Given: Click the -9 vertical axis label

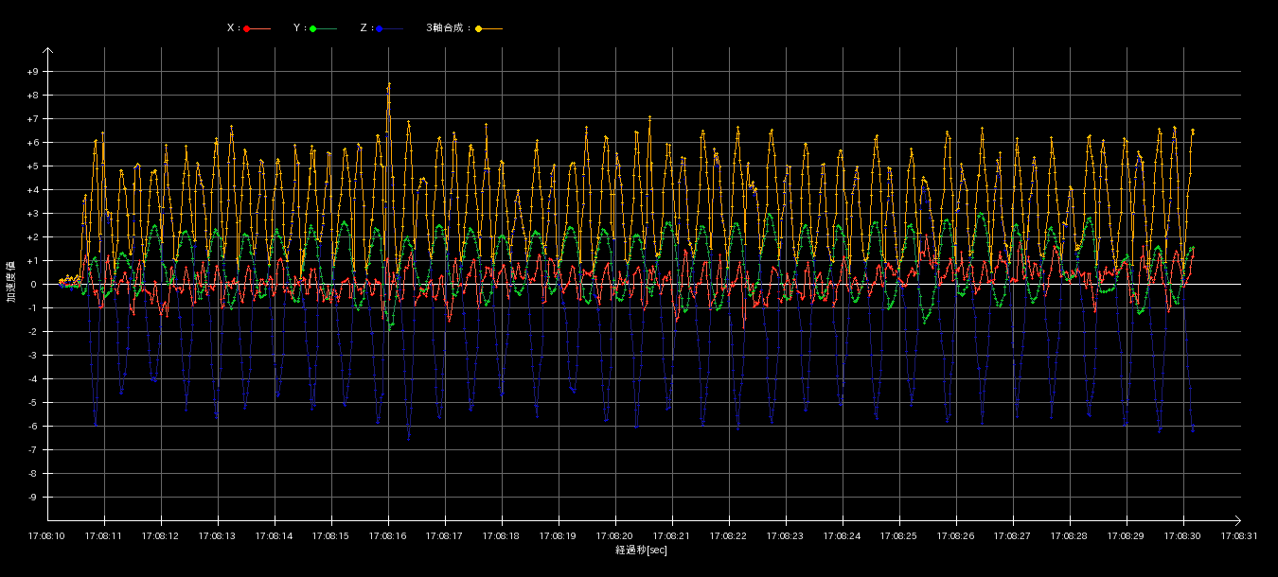Looking at the screenshot, I should click(x=32, y=498).
